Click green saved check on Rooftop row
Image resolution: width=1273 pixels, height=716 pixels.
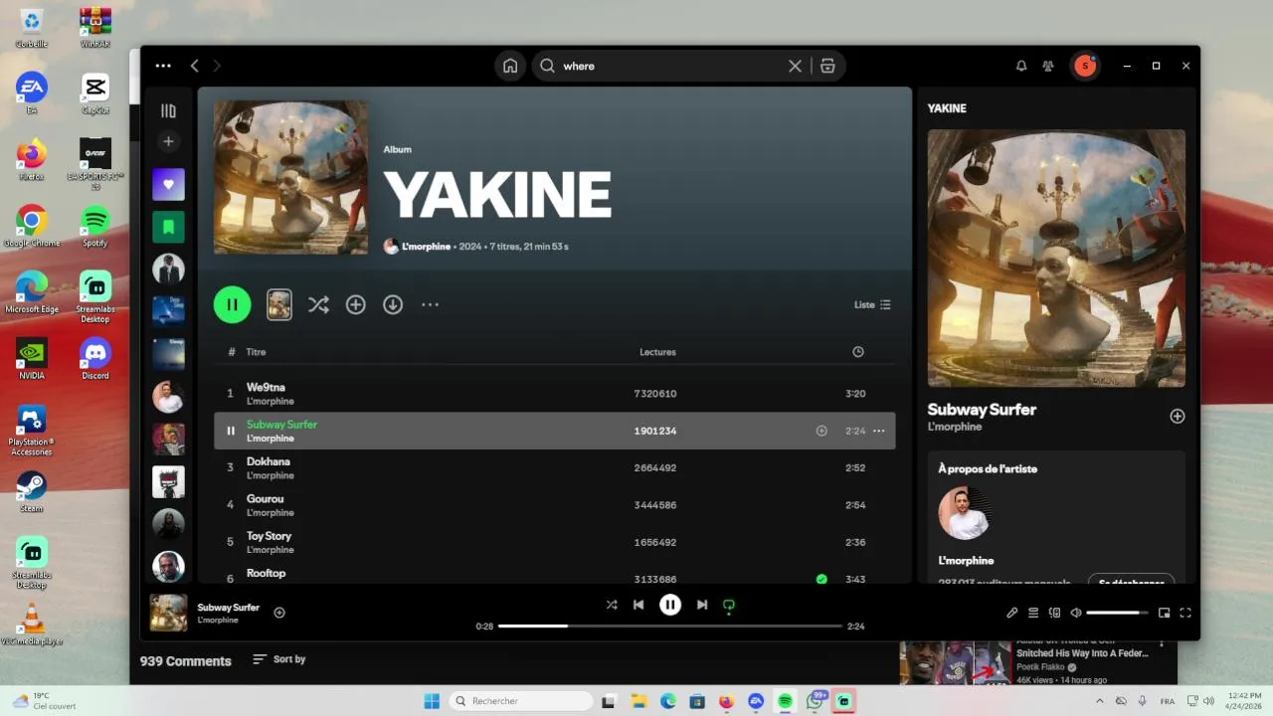pyautogui.click(x=821, y=579)
